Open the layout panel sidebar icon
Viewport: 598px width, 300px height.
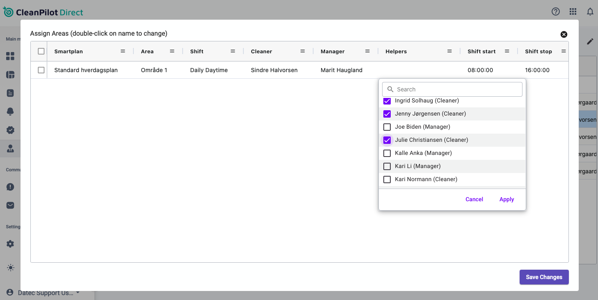[10, 75]
